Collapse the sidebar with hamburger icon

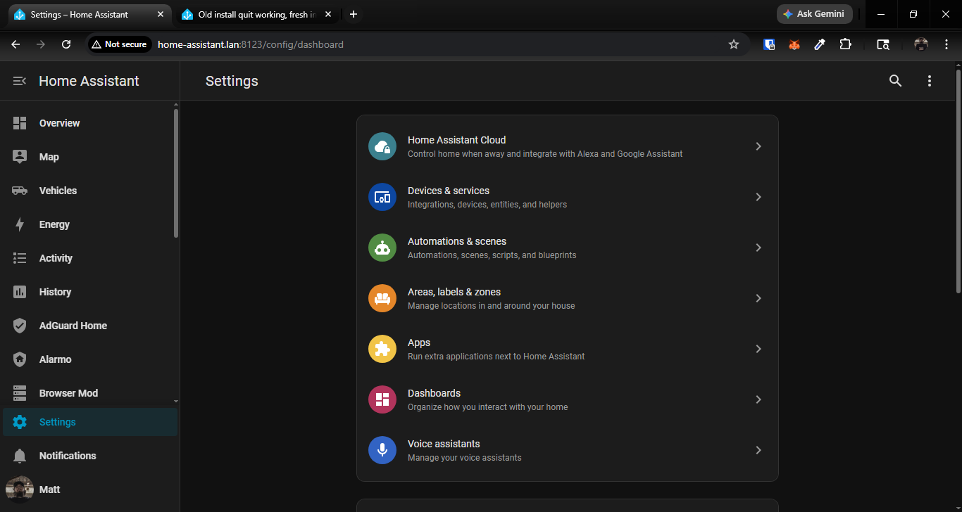pyautogui.click(x=20, y=81)
